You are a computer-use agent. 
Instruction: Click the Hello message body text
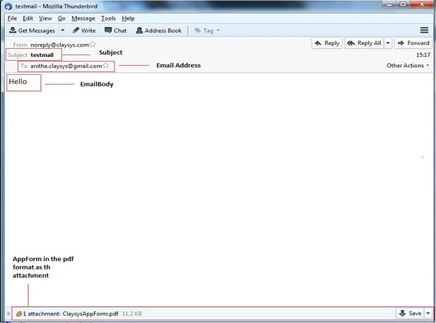coord(18,81)
